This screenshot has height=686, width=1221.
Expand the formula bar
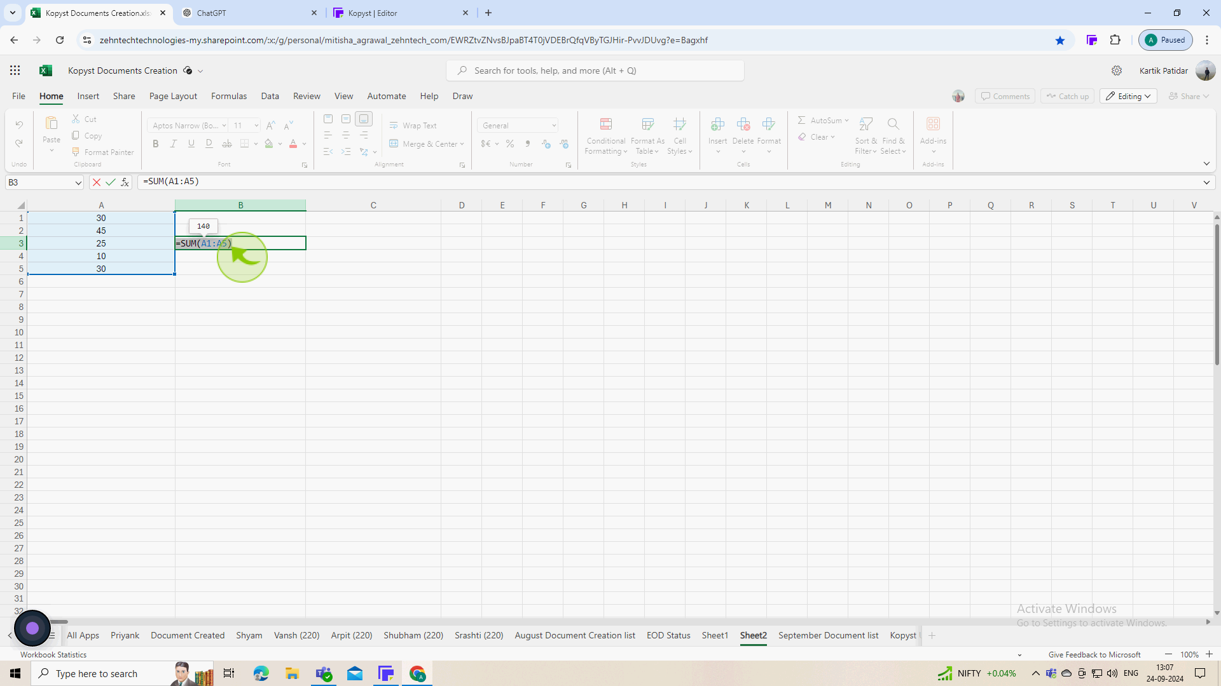(1206, 183)
